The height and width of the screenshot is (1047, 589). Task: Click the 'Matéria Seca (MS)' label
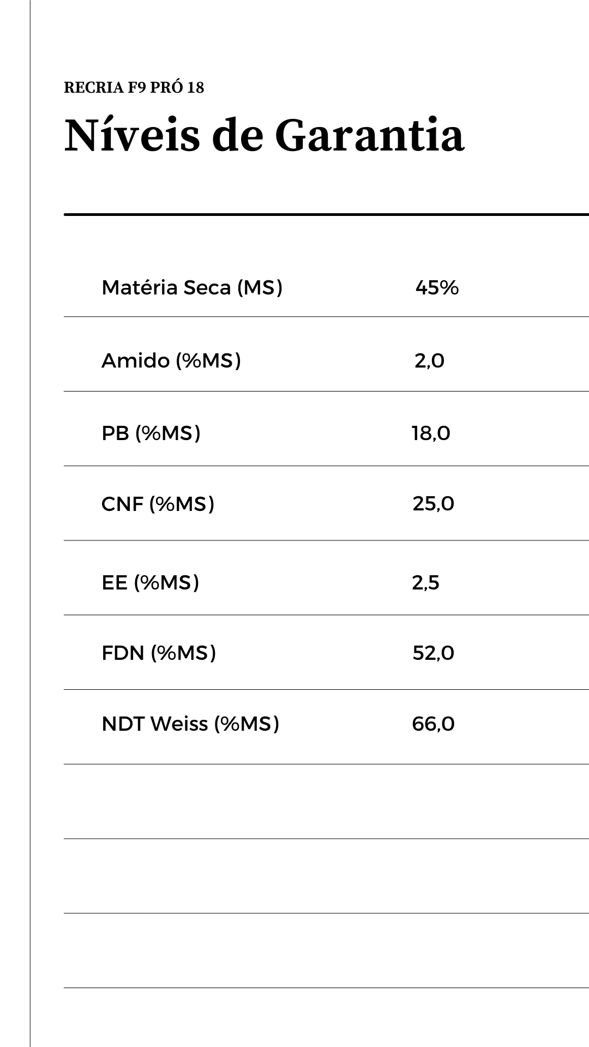pos(192,287)
